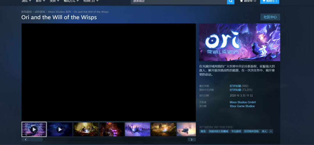Open the shopping cart (购物车) button
Screen dimensions: 314x145
270,1
